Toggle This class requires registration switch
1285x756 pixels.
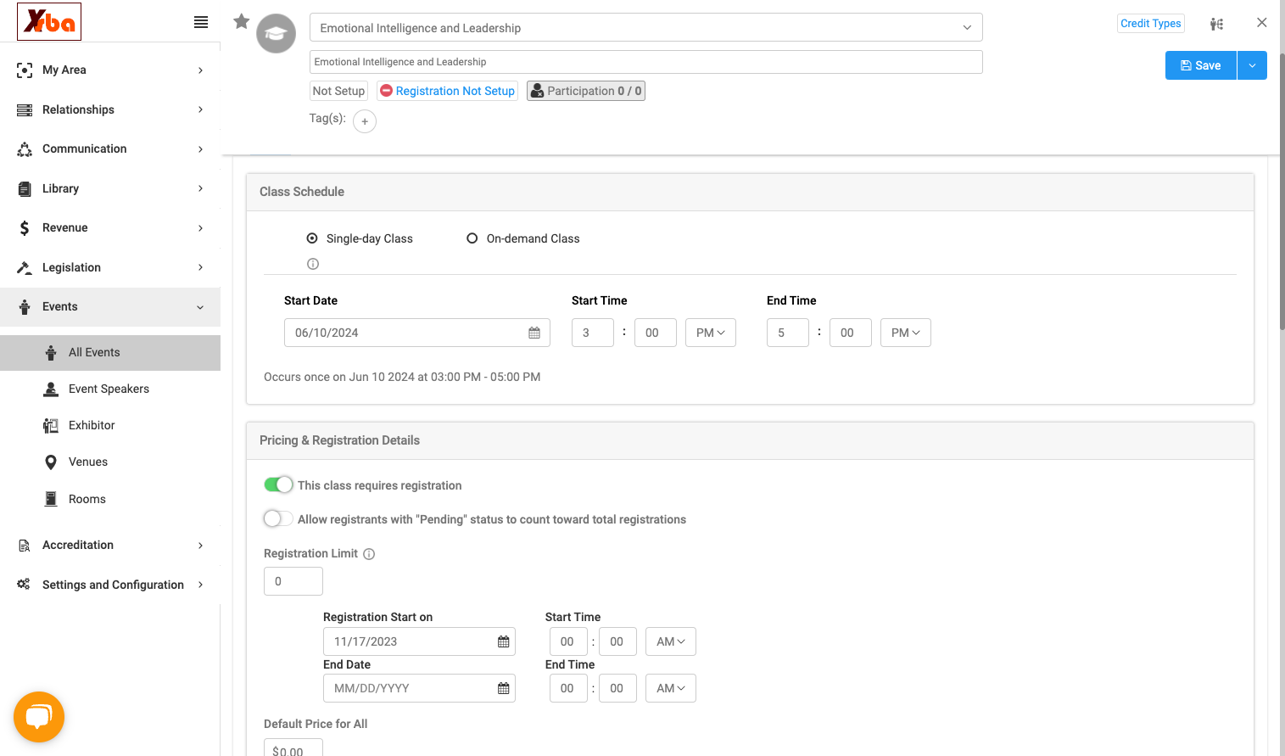pyautogui.click(x=278, y=484)
